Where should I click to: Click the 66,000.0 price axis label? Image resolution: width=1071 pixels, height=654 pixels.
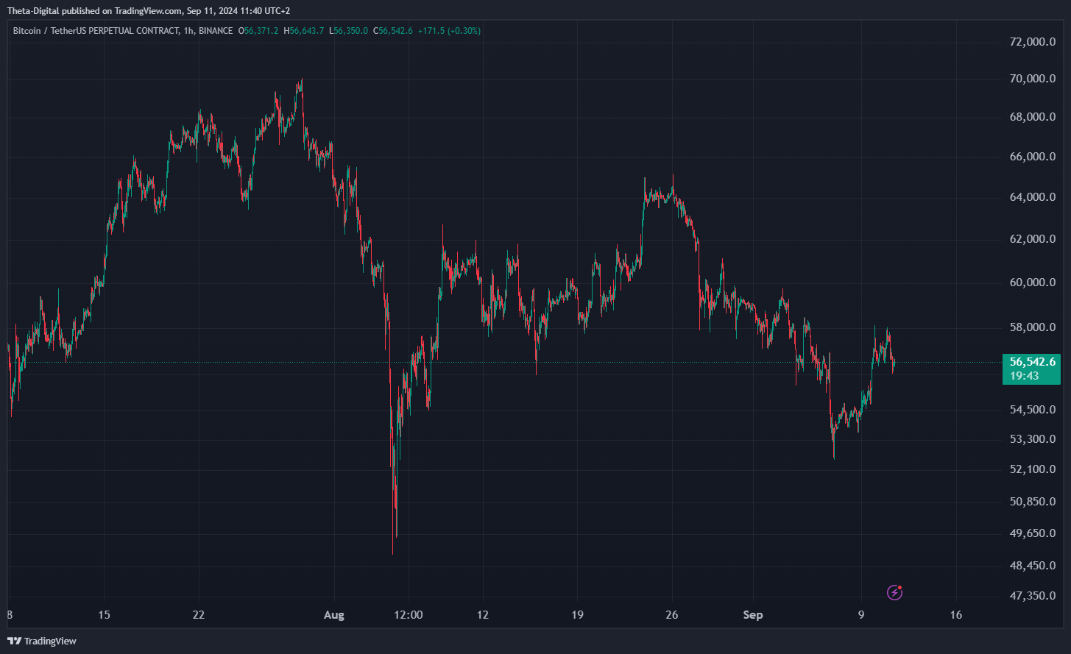tap(1033, 157)
